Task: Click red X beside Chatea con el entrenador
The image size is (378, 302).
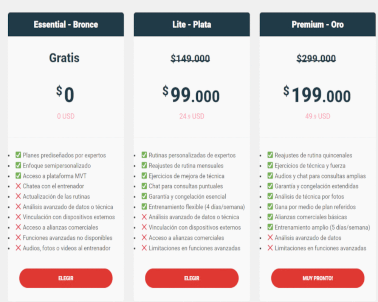Action: pyautogui.click(x=18, y=186)
